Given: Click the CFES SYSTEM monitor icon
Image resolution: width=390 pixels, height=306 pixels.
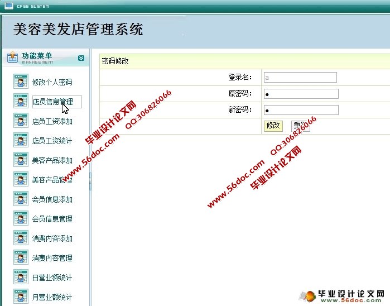Looking at the screenshot, I should (9, 6).
